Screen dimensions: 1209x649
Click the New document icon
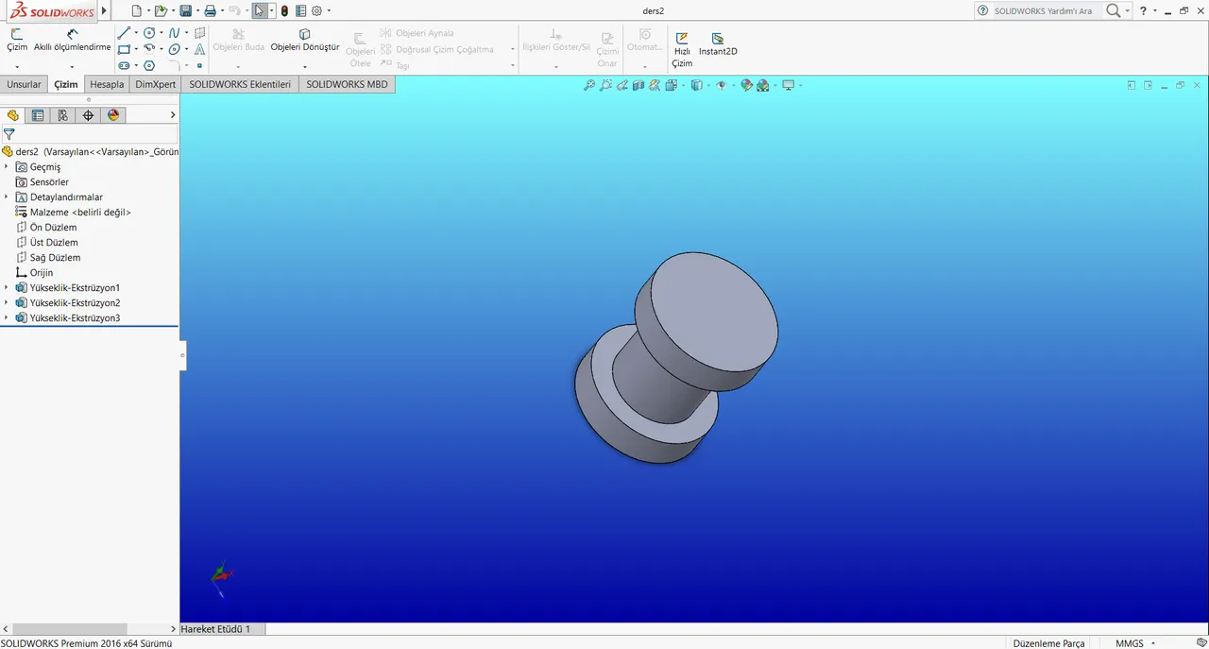pos(137,11)
